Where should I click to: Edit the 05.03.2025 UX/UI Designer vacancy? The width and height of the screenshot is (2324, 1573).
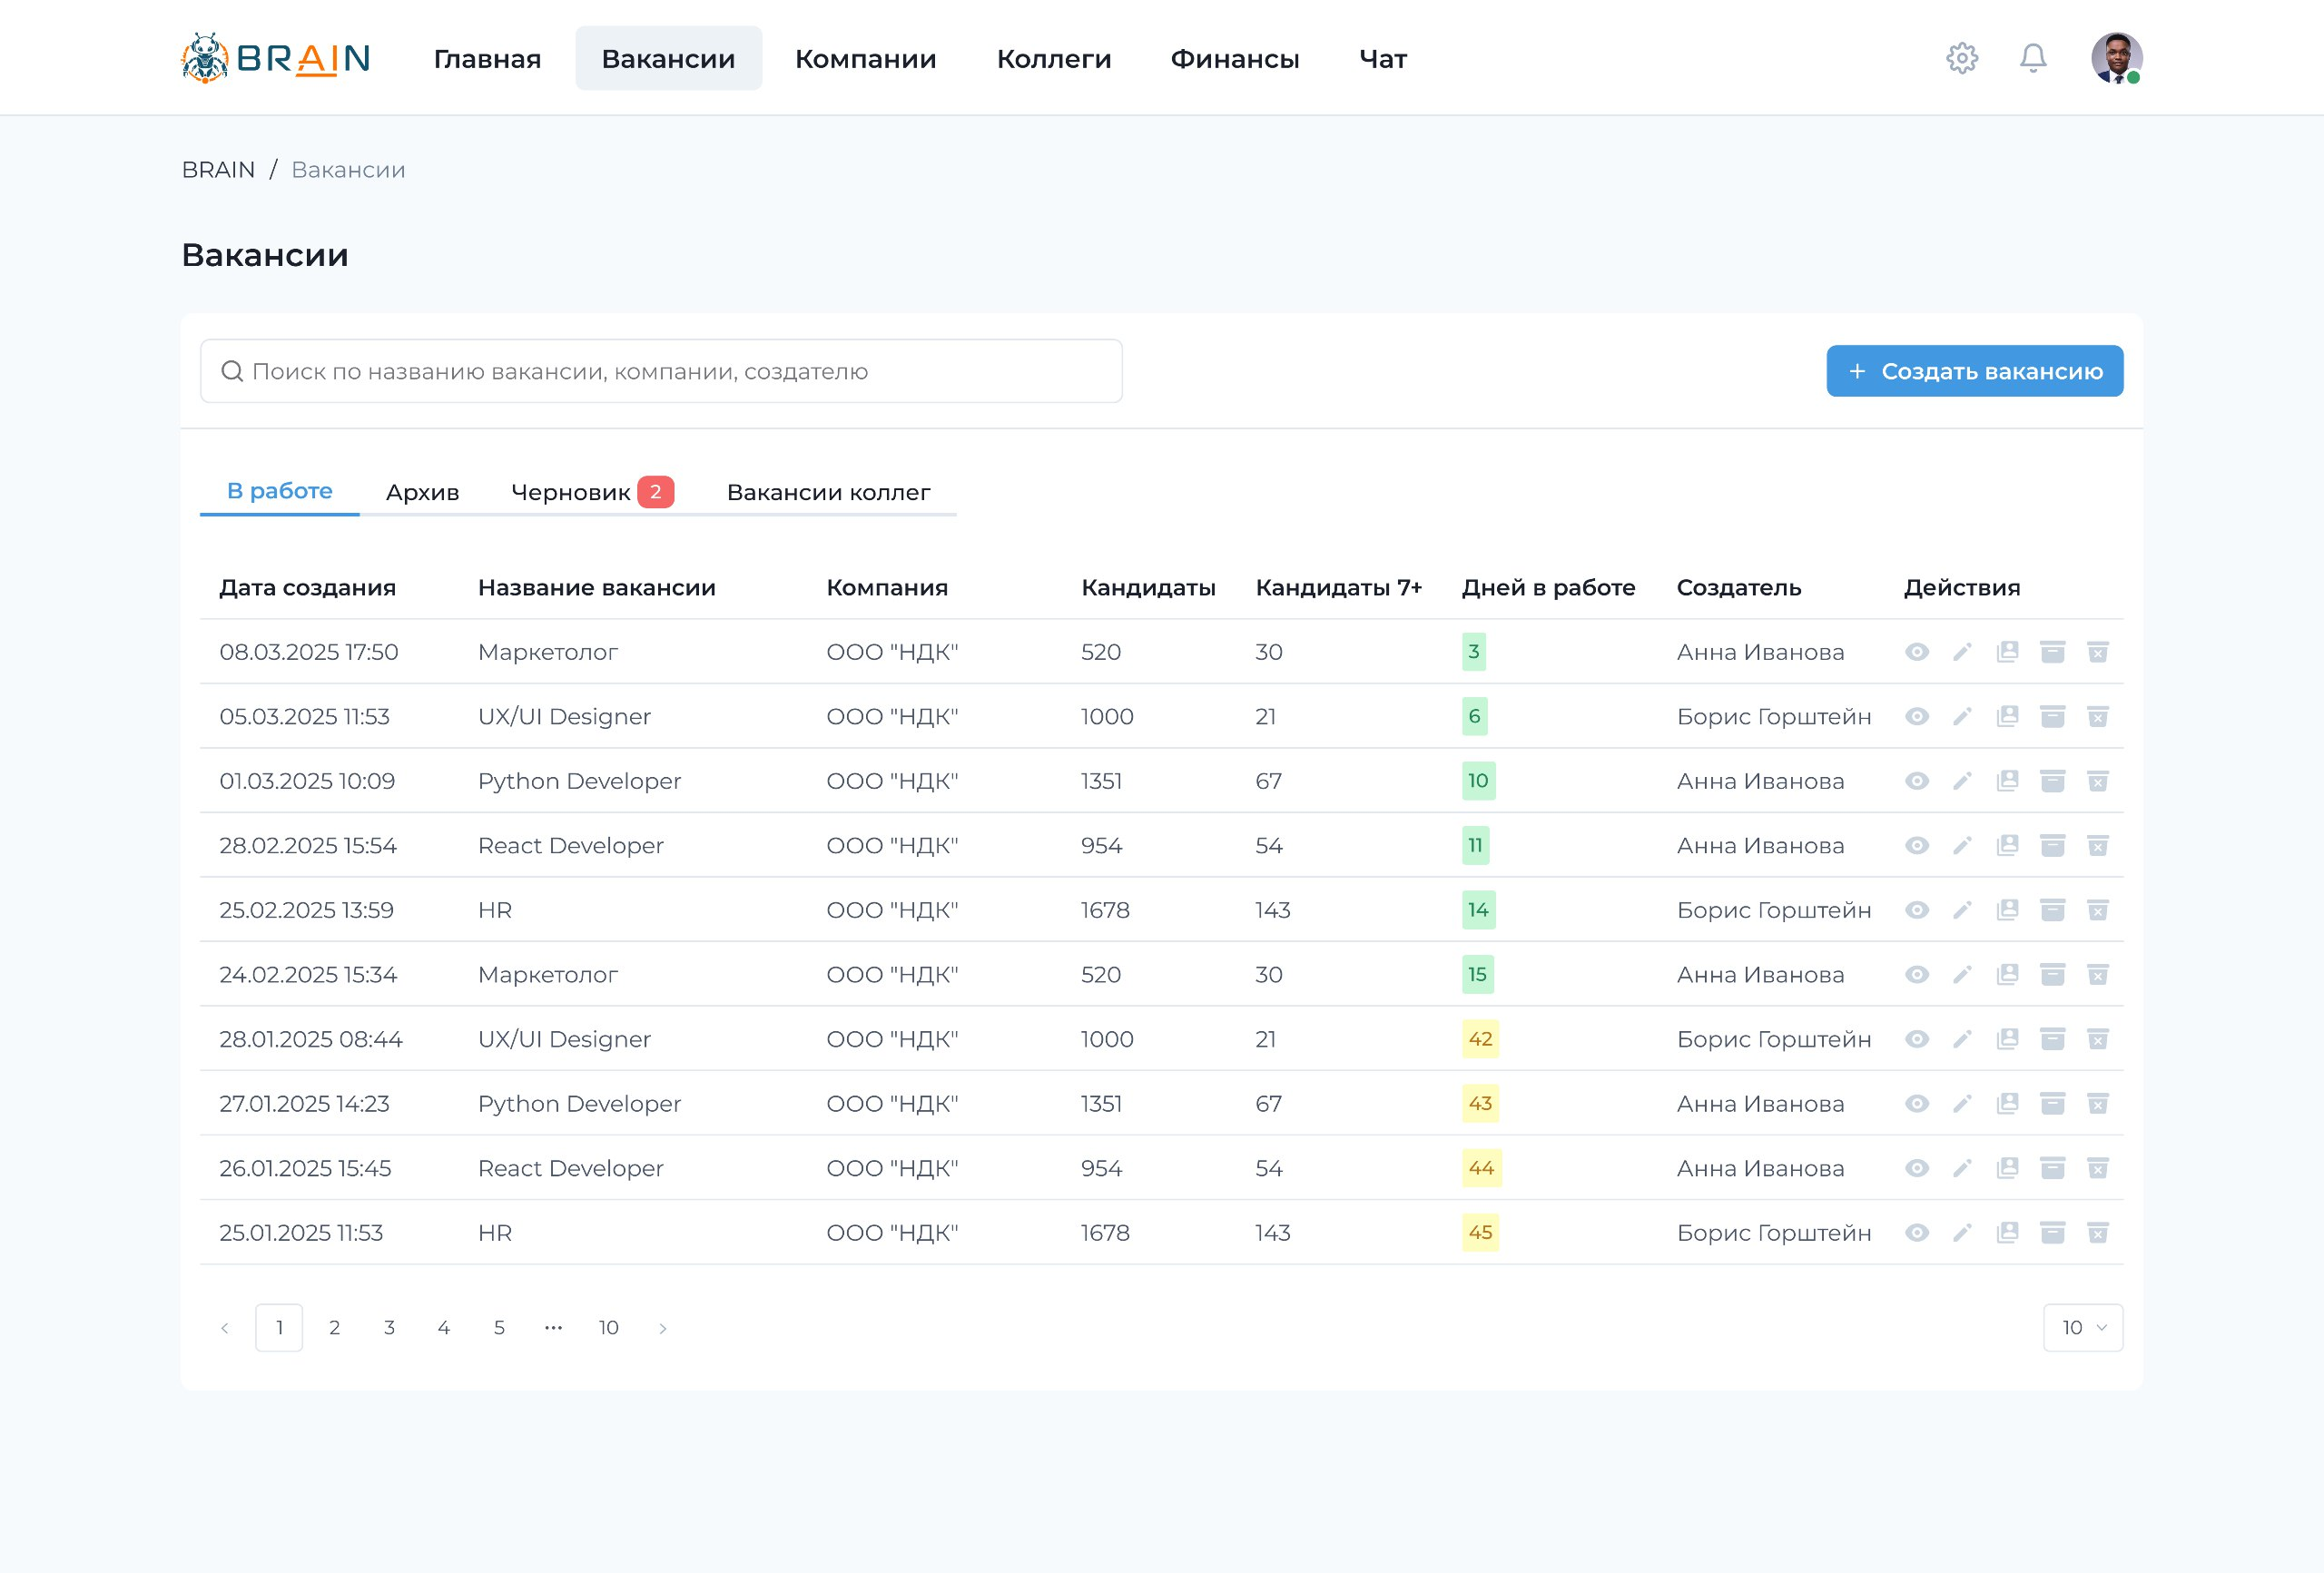(x=1962, y=716)
